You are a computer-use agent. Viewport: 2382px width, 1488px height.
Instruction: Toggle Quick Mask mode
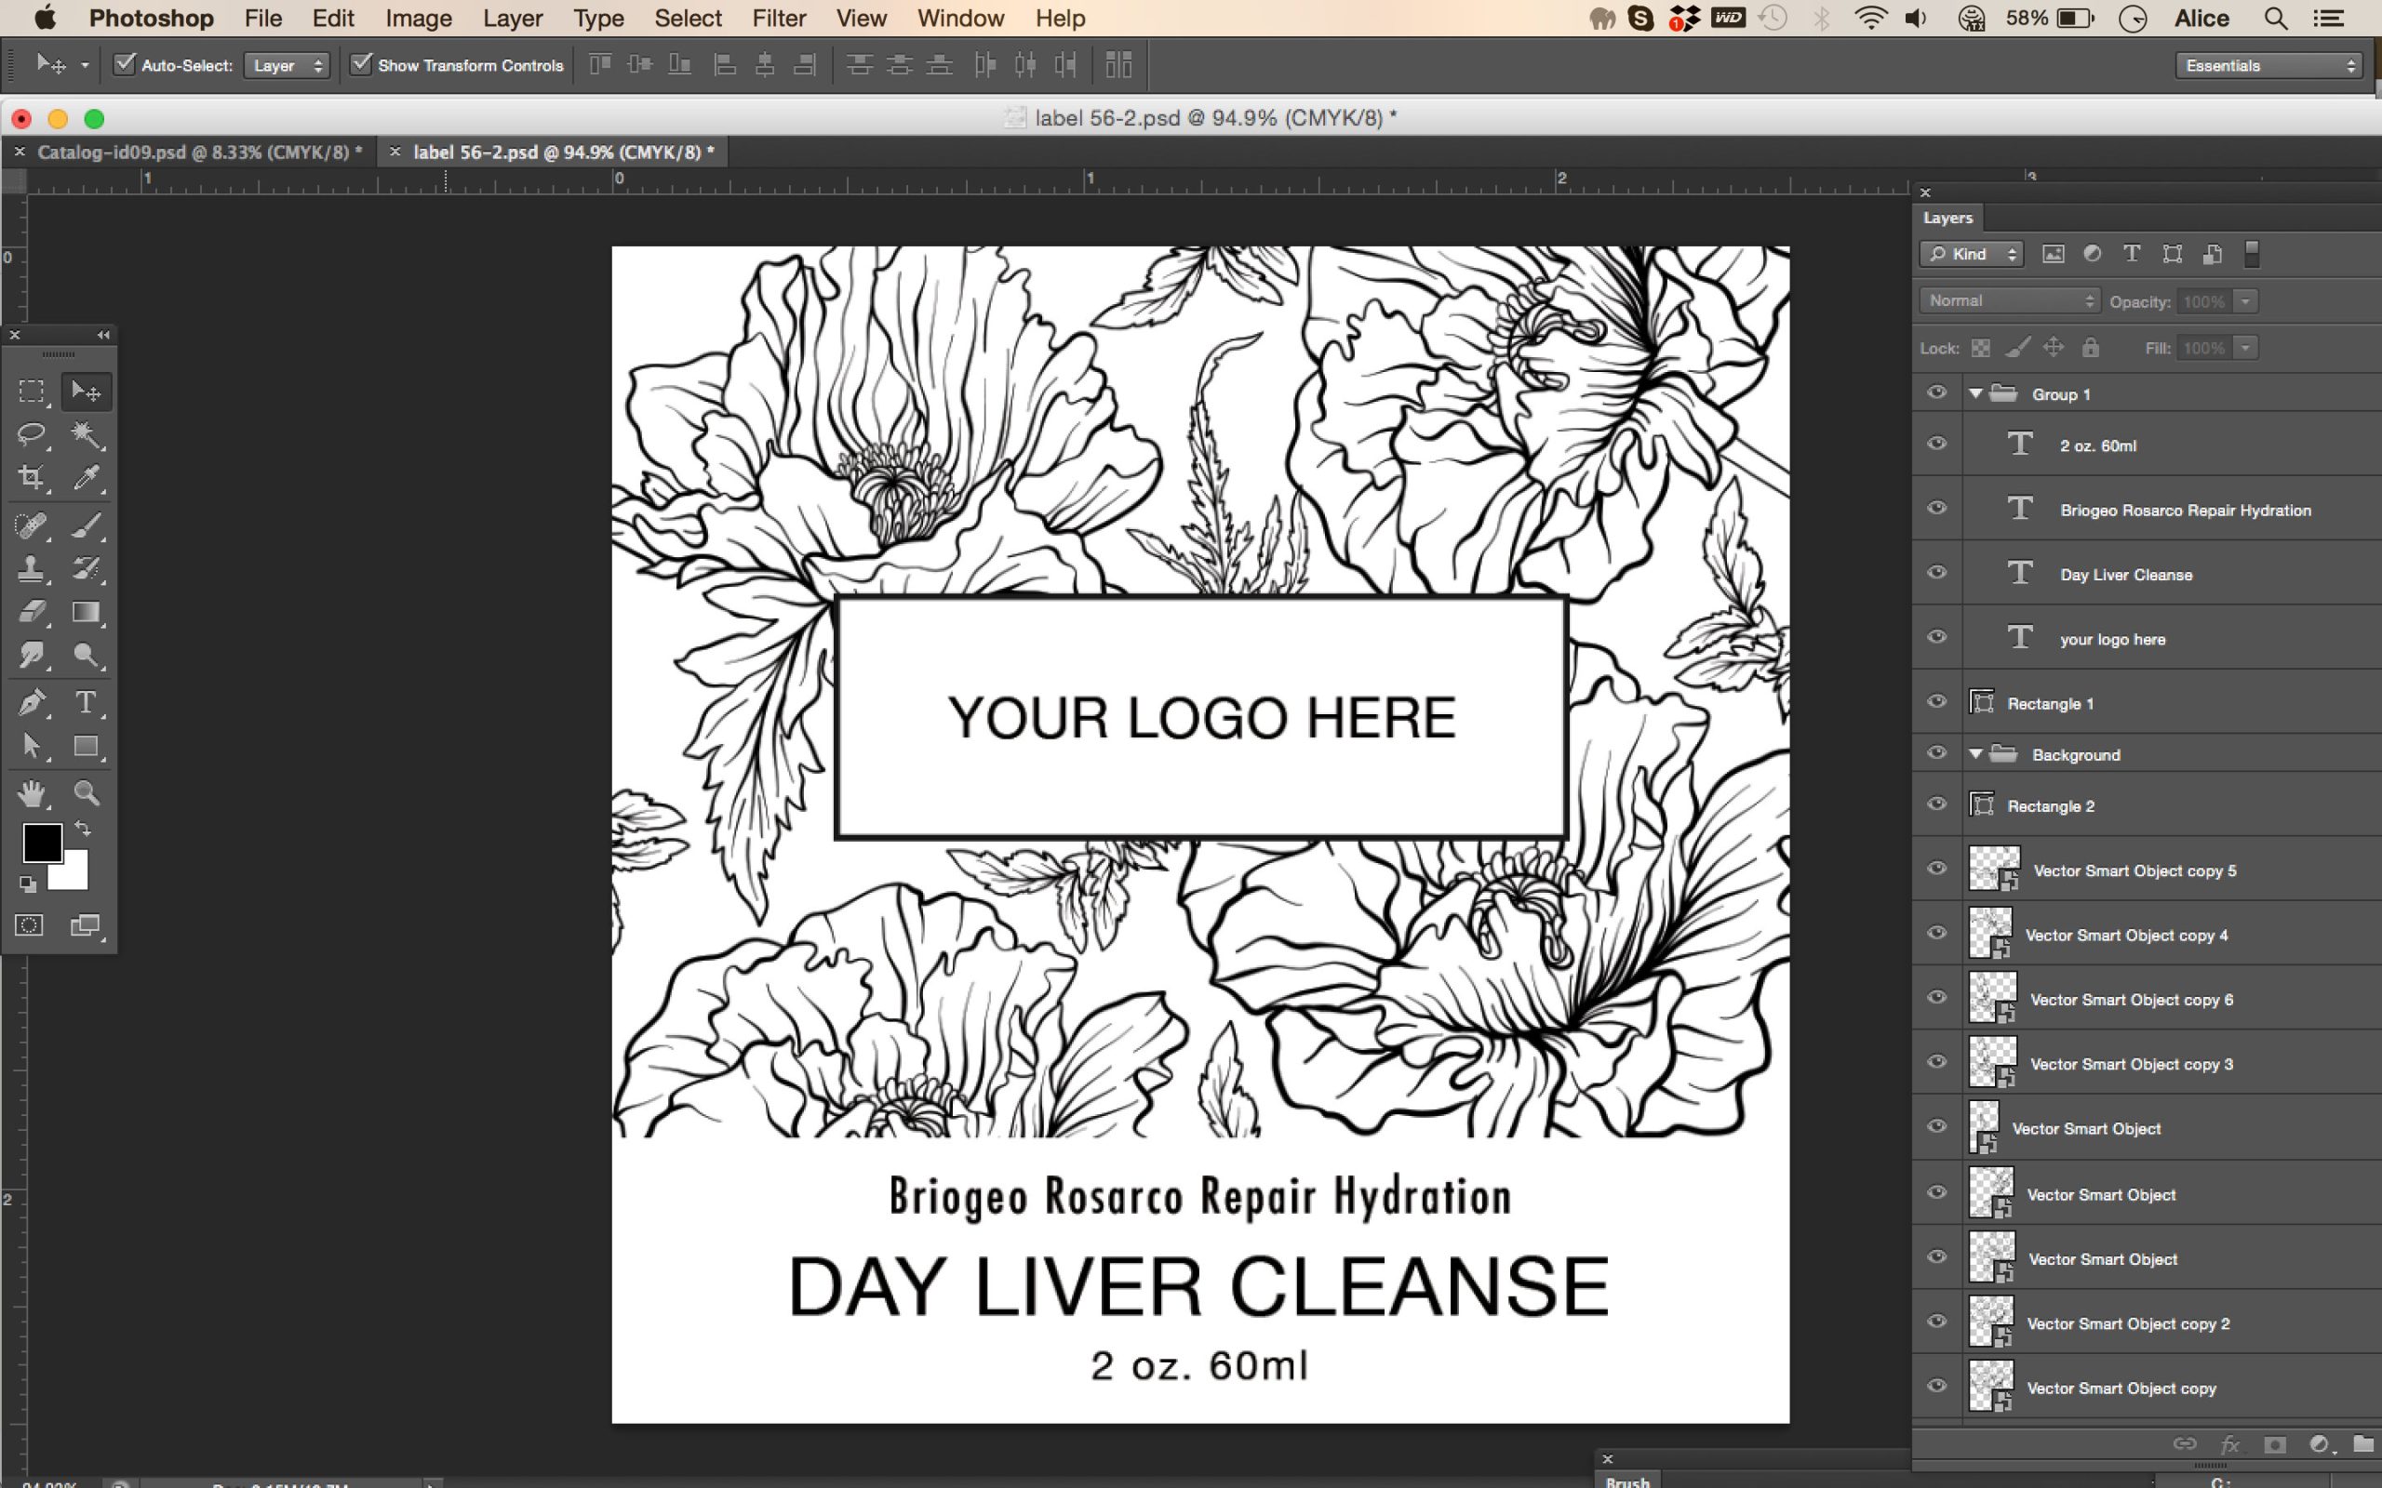pos(30,925)
